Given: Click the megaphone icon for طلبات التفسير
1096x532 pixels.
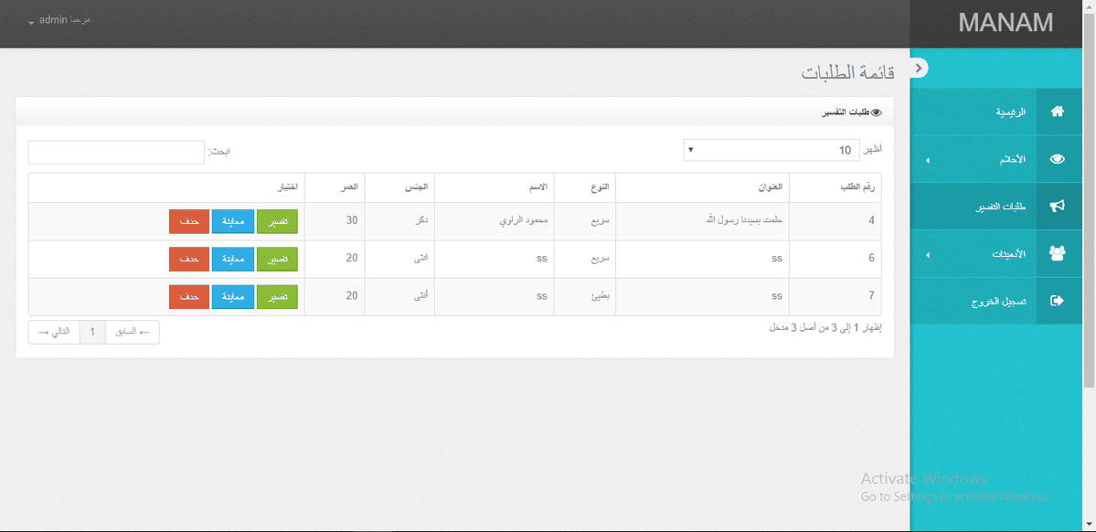Looking at the screenshot, I should click(1057, 207).
